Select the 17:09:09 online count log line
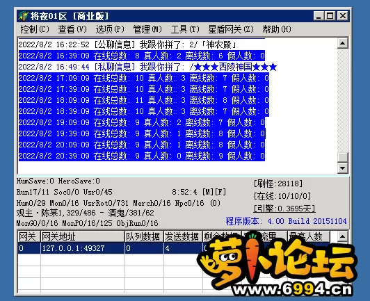The image size is (370, 301). (x=144, y=78)
